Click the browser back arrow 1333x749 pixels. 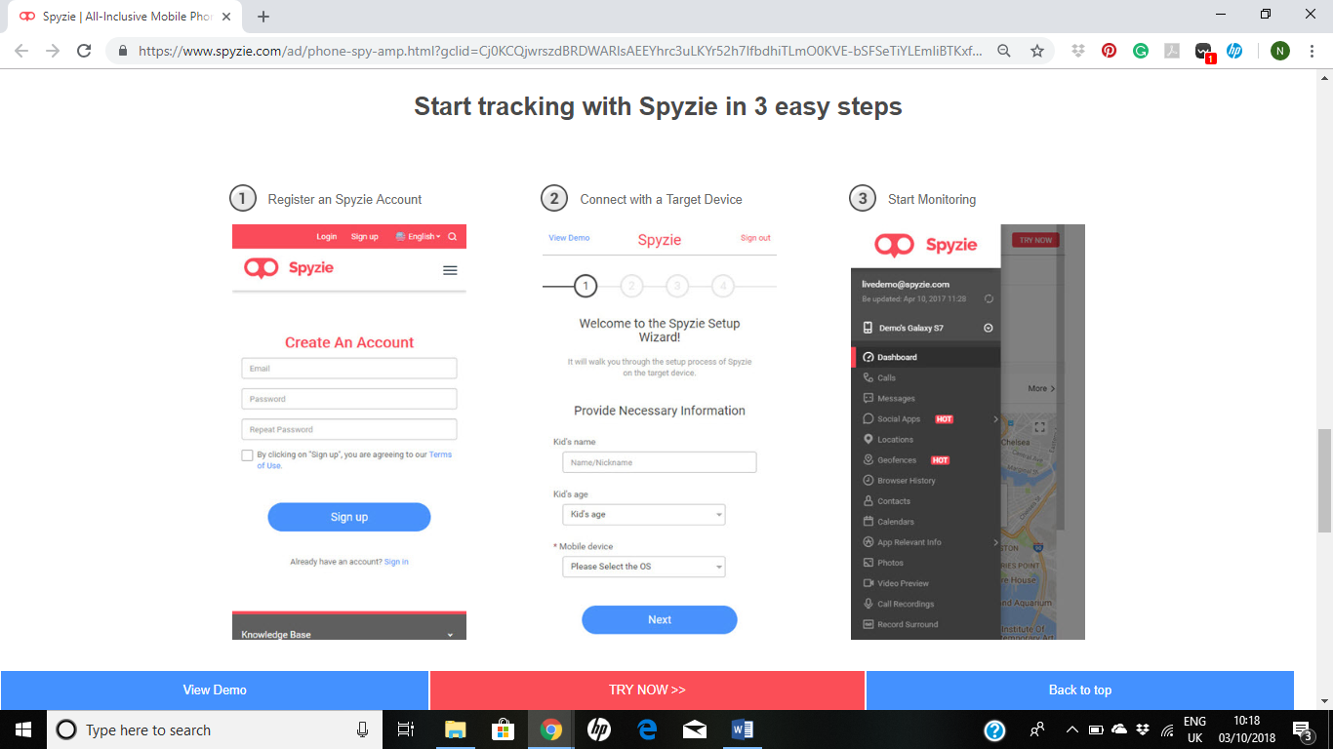pos(21,51)
